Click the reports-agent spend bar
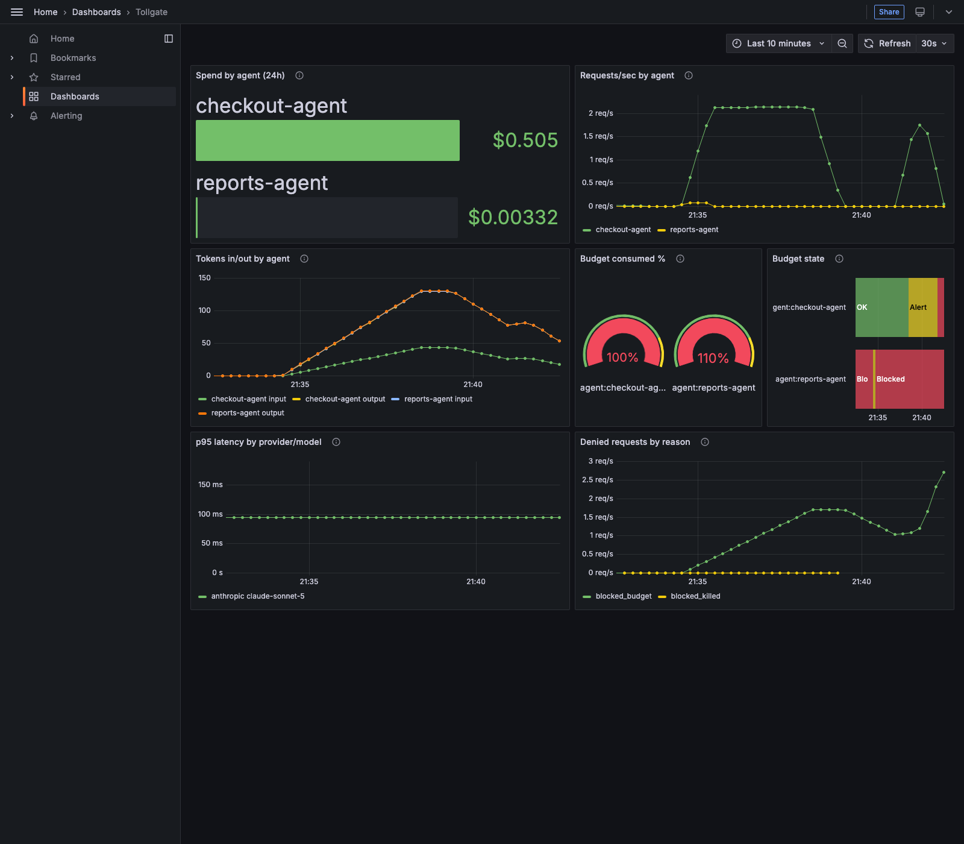Image resolution: width=964 pixels, height=844 pixels. coord(327,218)
